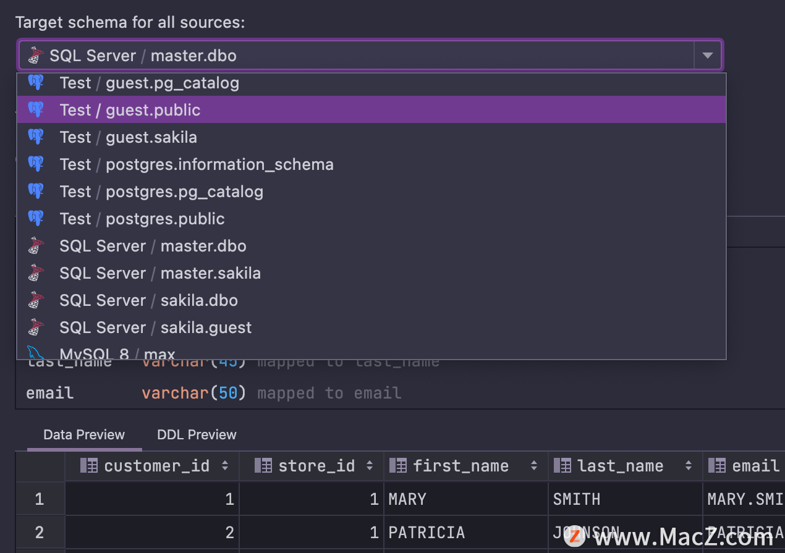Click PostgreSQL elephant icon beside guest.pg_catalog
Screen dimensions: 785x553
(36, 82)
